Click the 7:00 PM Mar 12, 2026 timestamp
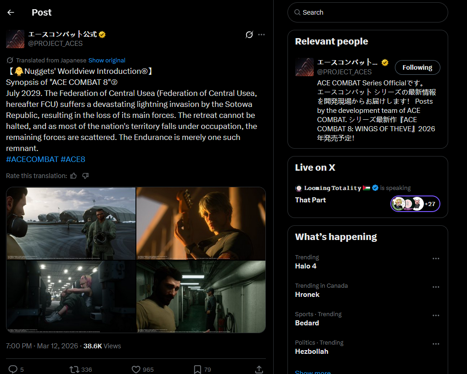The image size is (467, 374). [x=42, y=346]
